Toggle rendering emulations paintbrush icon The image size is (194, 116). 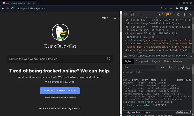pyautogui.click(x=182, y=67)
